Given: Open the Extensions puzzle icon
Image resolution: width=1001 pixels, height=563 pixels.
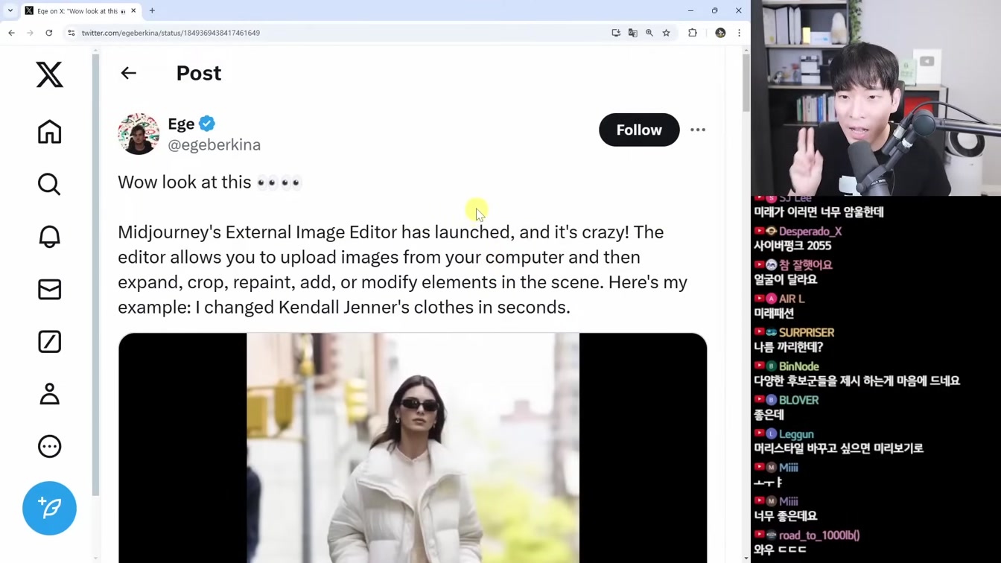Looking at the screenshot, I should point(693,33).
